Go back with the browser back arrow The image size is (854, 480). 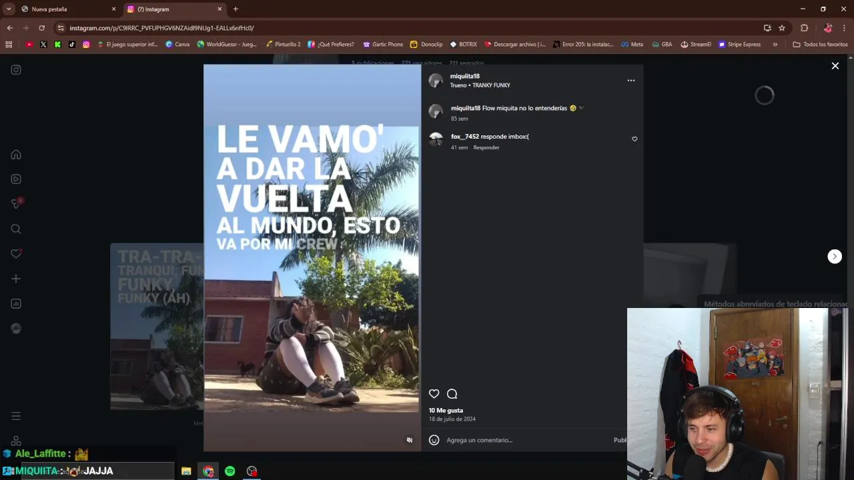(9, 28)
